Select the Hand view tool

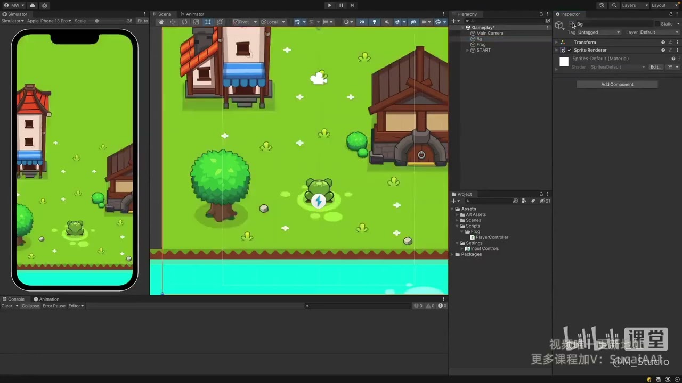pos(161,22)
